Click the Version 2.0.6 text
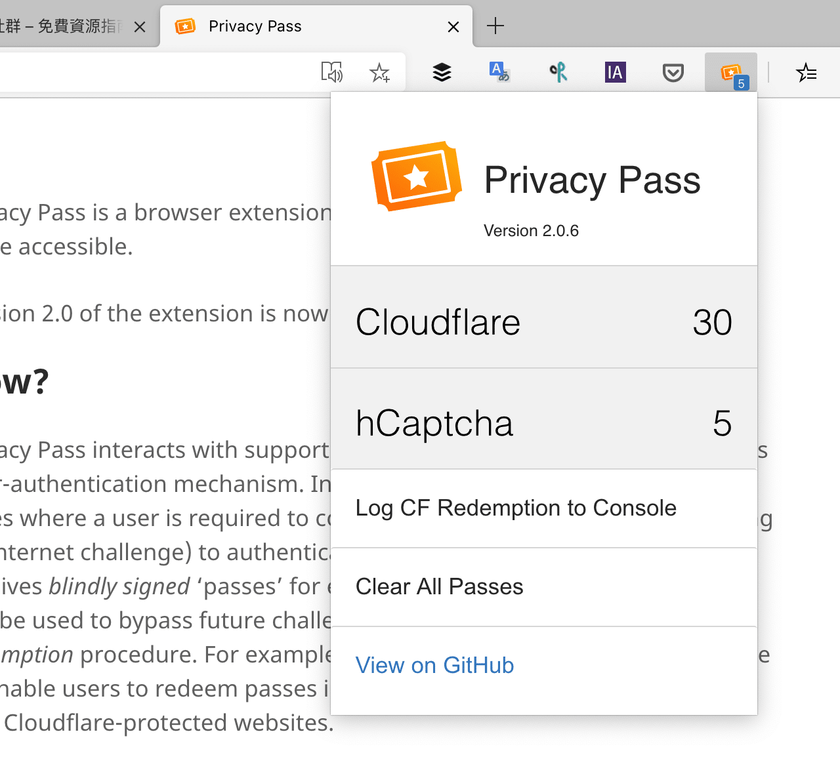Screen dimensions: 840x774 [531, 230]
